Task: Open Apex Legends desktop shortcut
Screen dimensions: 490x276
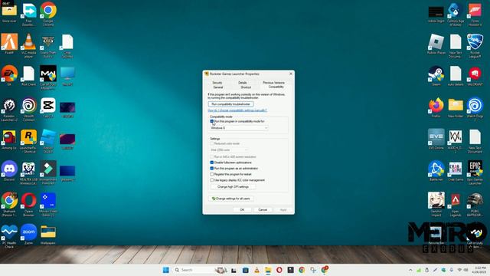Action: 456,205
